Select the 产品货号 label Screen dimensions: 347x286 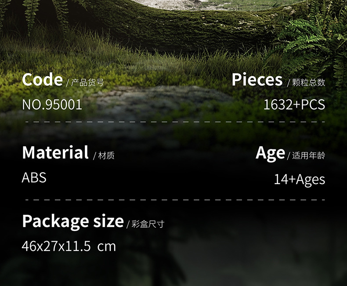click(x=87, y=83)
